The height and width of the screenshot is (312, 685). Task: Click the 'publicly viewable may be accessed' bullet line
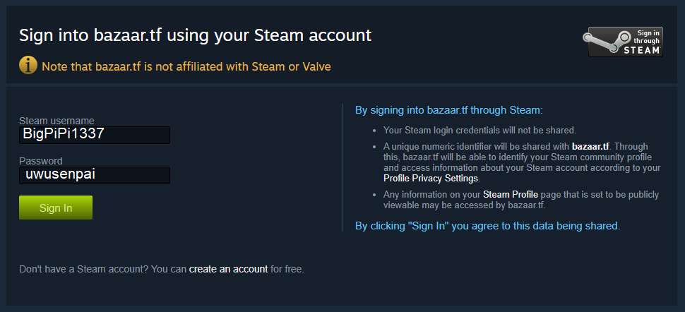coord(465,205)
